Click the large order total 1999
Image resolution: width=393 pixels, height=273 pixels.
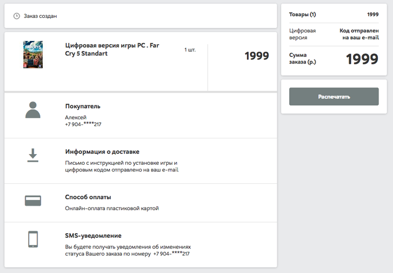[x=362, y=59]
